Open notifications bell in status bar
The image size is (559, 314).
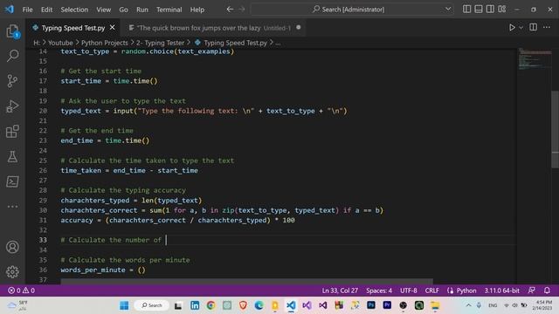[x=547, y=290]
